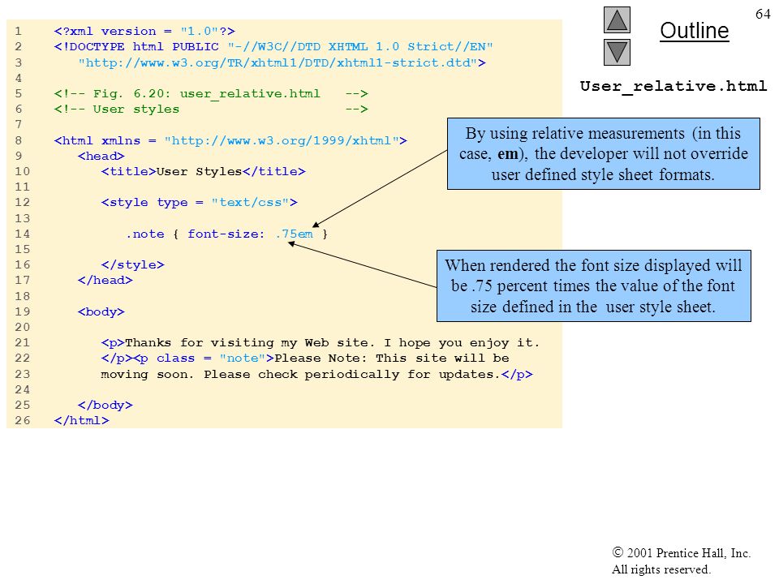
Task: Click the up arrow navigation icon
Action: 617,19
